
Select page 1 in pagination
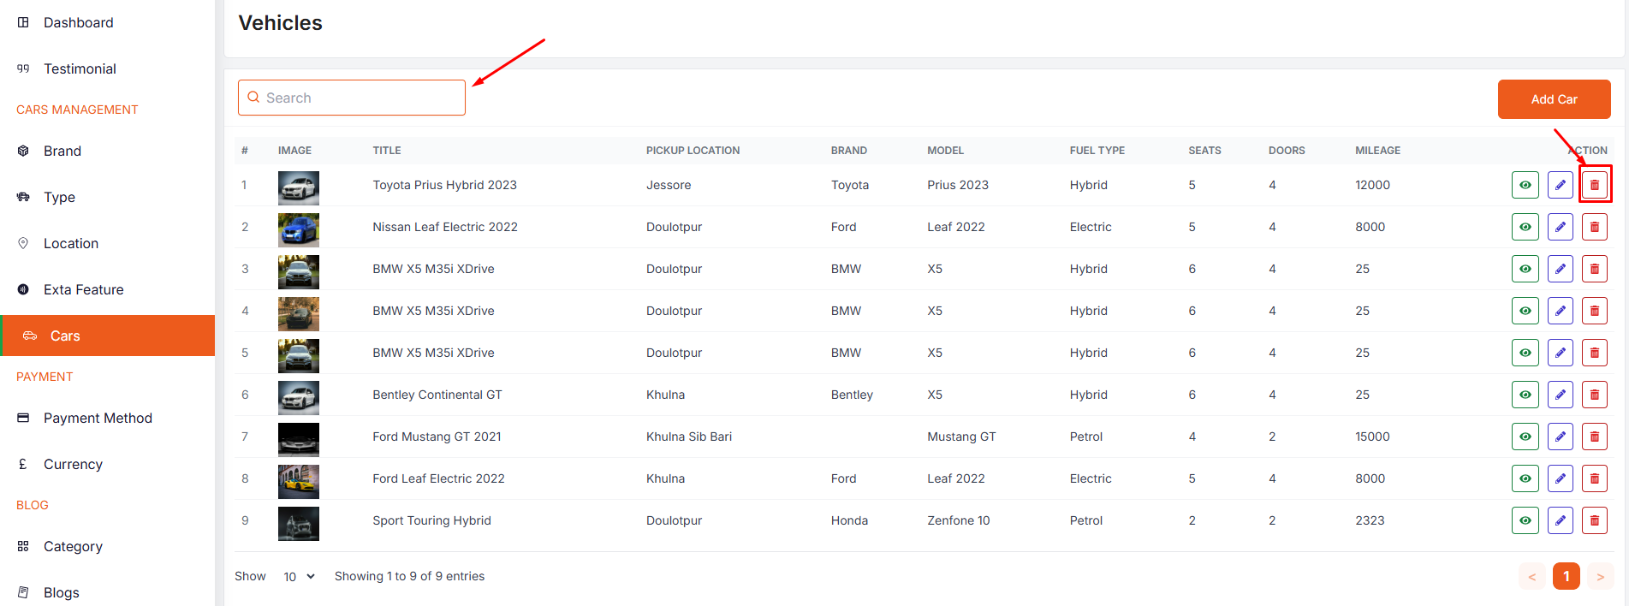pyautogui.click(x=1566, y=577)
